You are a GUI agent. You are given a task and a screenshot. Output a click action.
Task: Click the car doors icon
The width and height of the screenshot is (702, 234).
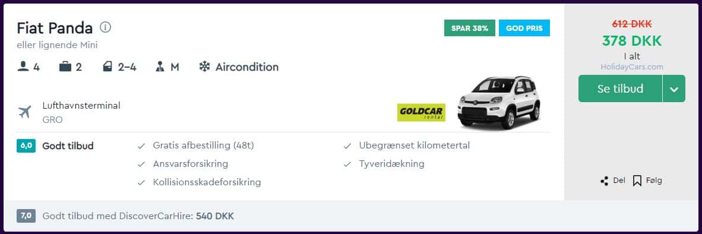107,67
